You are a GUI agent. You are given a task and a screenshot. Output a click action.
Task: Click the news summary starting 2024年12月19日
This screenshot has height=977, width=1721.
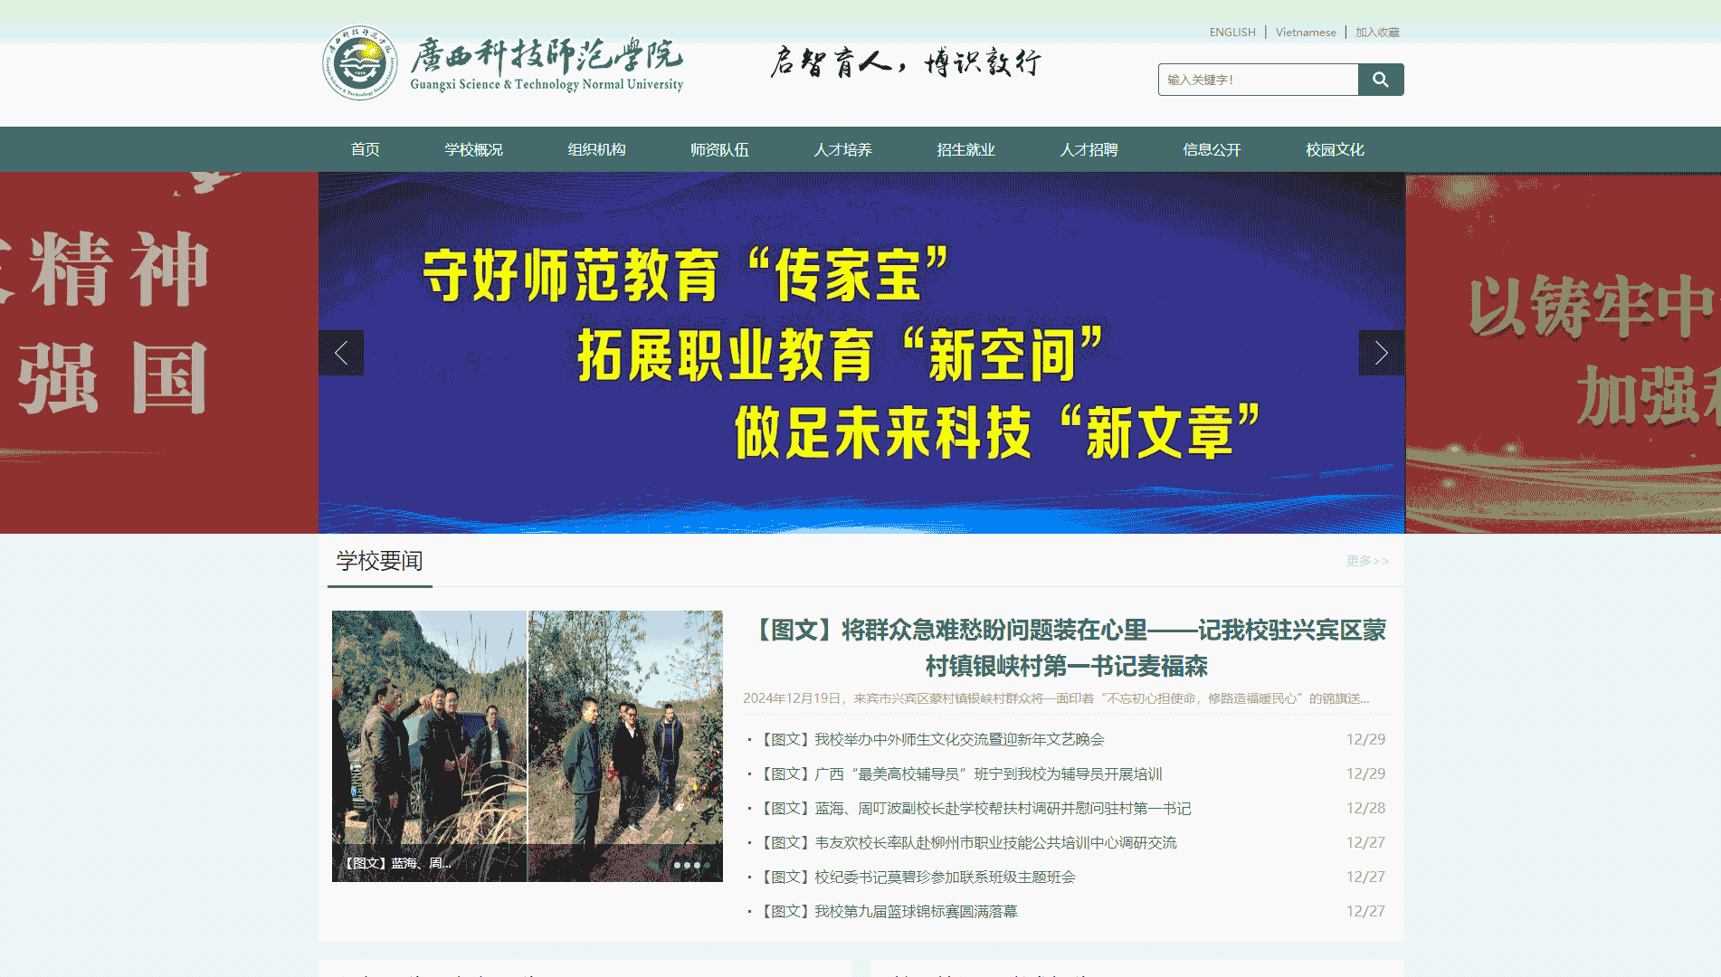pos(1056,698)
